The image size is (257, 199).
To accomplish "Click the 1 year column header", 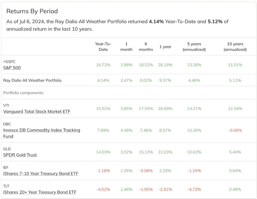I will [x=165, y=47].
